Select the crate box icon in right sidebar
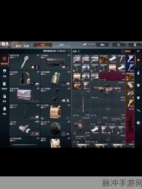 pyautogui.click(x=138, y=123)
